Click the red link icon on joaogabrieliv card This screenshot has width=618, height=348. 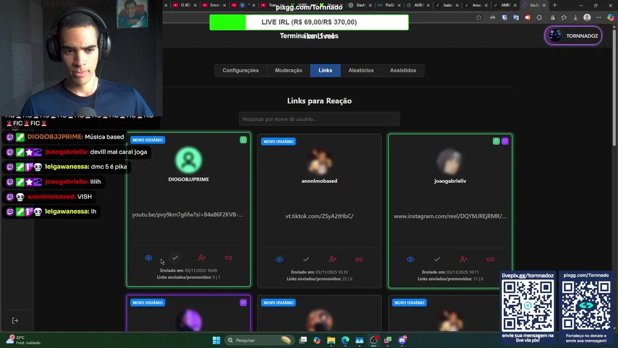[490, 260]
